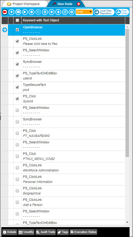Open settings with the gear icon

click(x=72, y=12)
